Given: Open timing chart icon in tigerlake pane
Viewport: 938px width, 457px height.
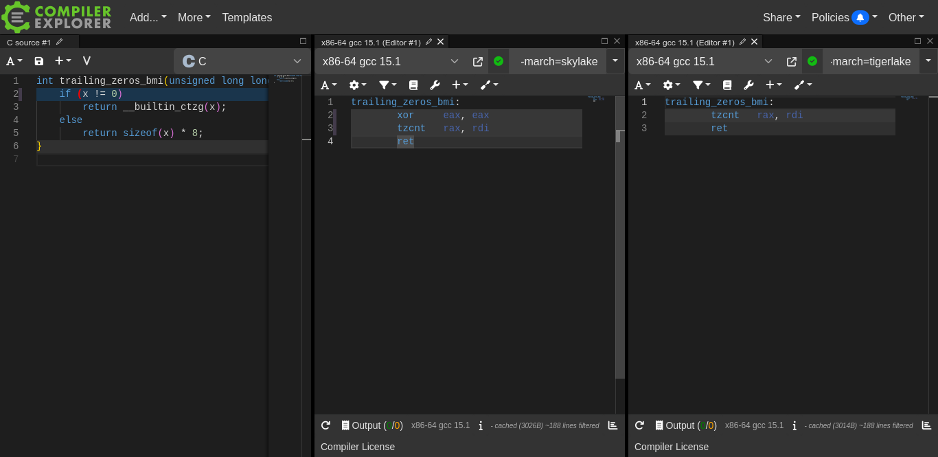Looking at the screenshot, I should 927,425.
